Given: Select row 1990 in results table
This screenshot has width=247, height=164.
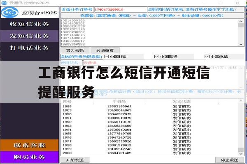Looking at the screenshot, I should click(150, 114).
